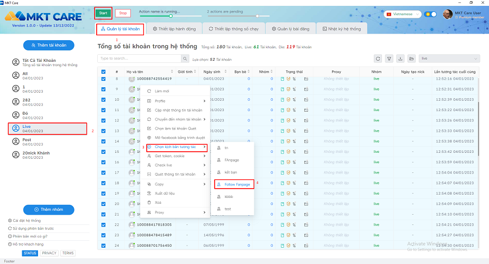Screen dimensions: 489x264
Task: Click the folder open icon
Action: point(412,59)
